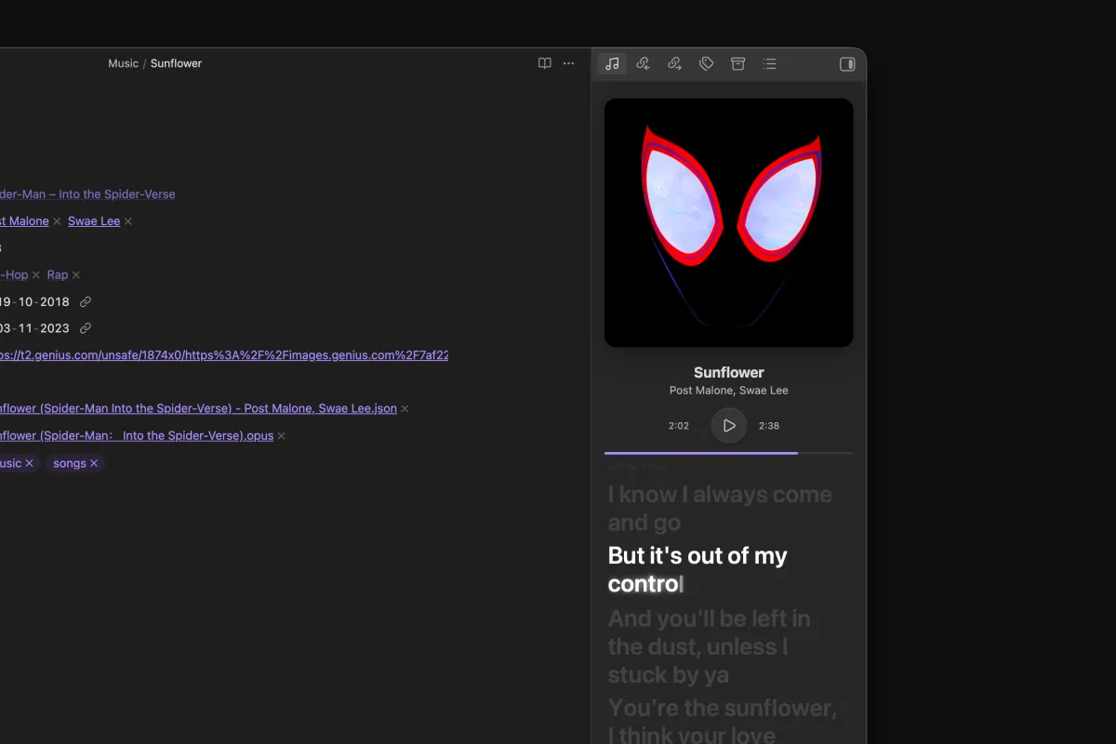Open the backlinks sidebar tab
Viewport: 1116px width, 744px height.
(x=643, y=64)
